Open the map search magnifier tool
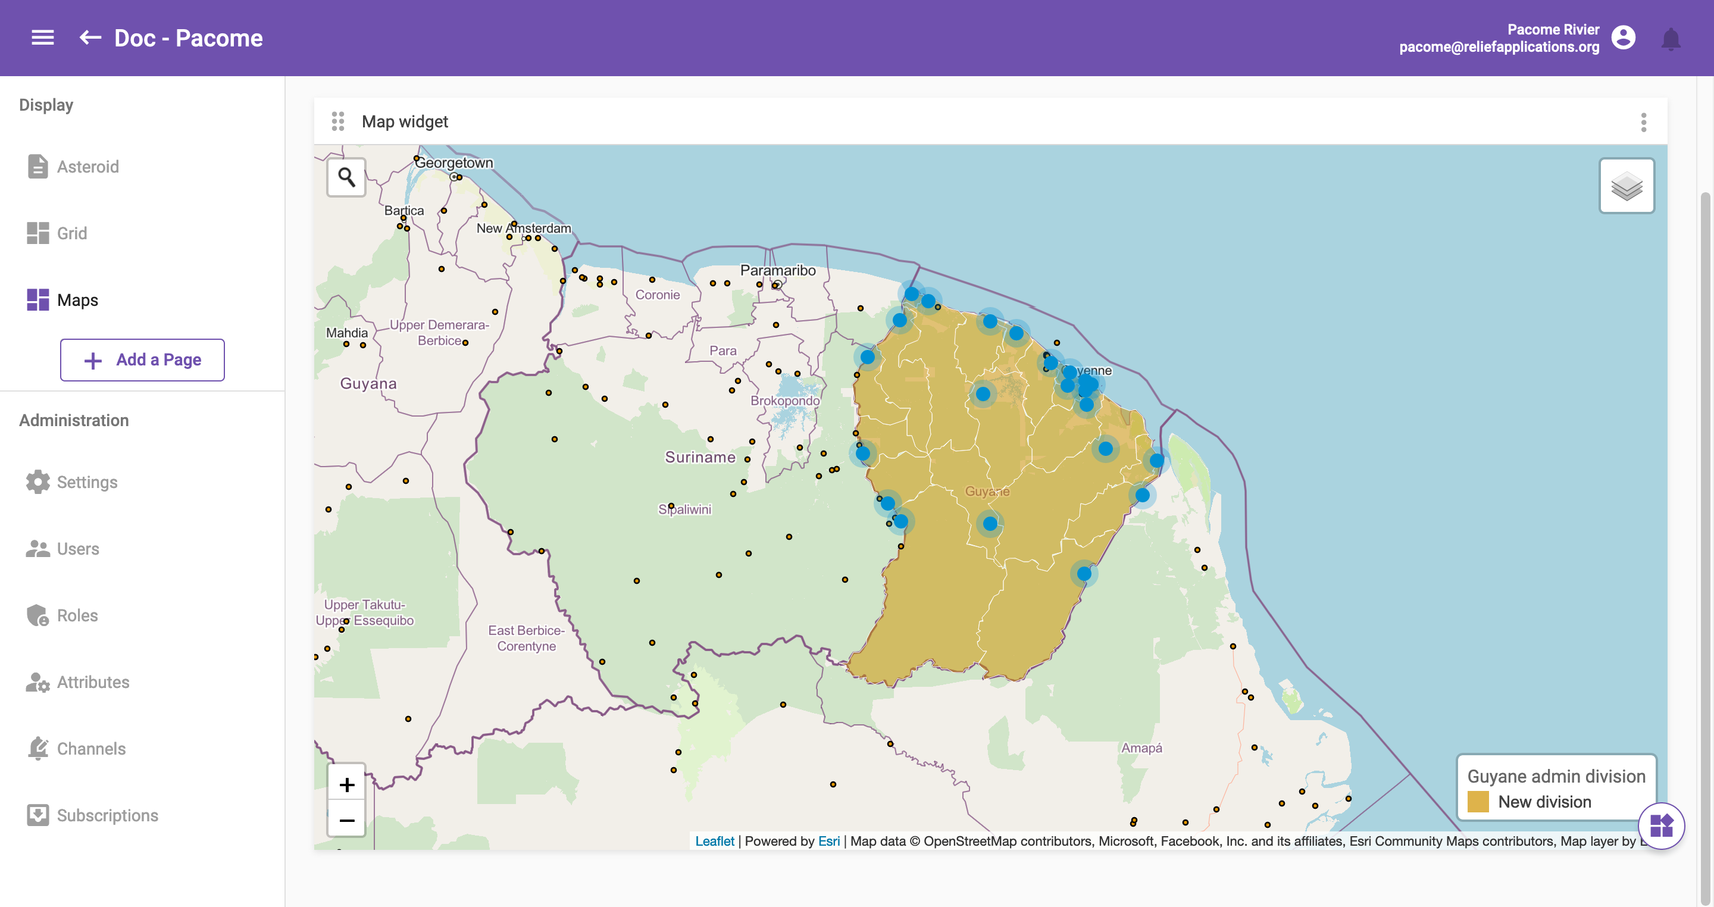The width and height of the screenshot is (1714, 907). (x=346, y=177)
